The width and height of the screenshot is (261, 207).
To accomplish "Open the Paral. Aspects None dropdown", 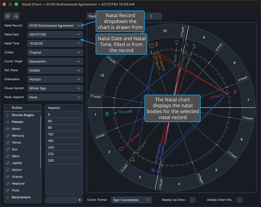I will (55, 97).
